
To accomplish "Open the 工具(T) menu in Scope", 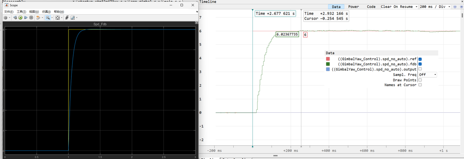I will click(21, 12).
